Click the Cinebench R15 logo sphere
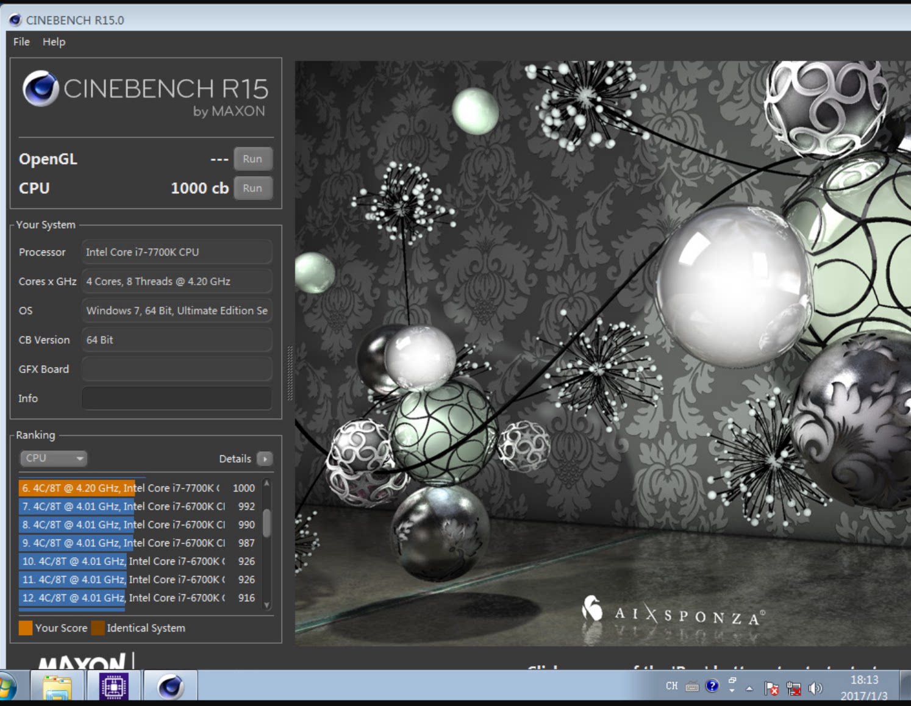The width and height of the screenshot is (911, 706). (x=40, y=88)
